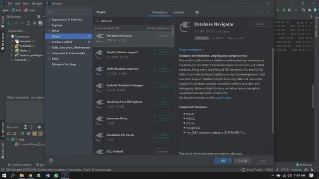This screenshot has width=319, height=179.
Task: Click the help question mark button
Action: coord(51,161)
